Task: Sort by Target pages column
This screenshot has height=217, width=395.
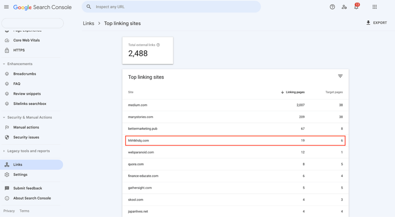Action: tap(334, 92)
